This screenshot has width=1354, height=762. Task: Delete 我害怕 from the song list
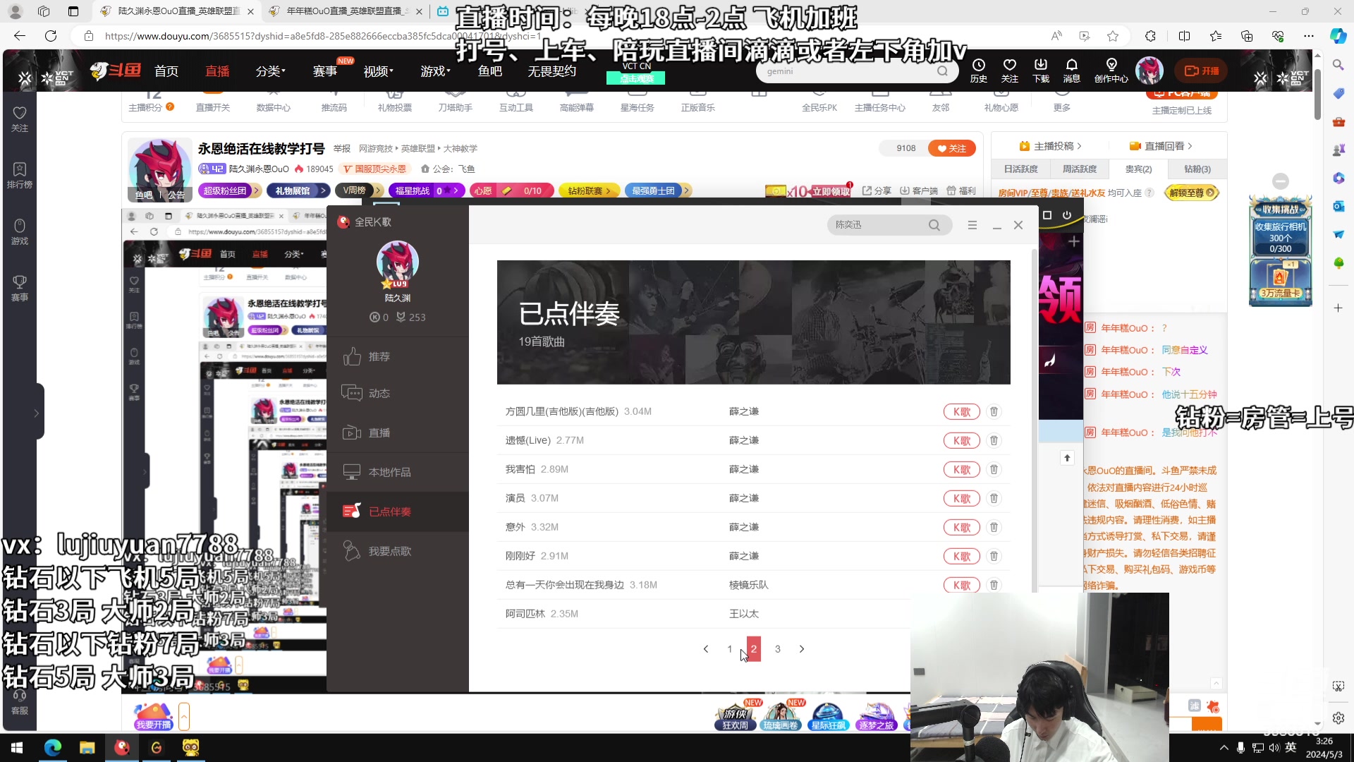(x=994, y=469)
